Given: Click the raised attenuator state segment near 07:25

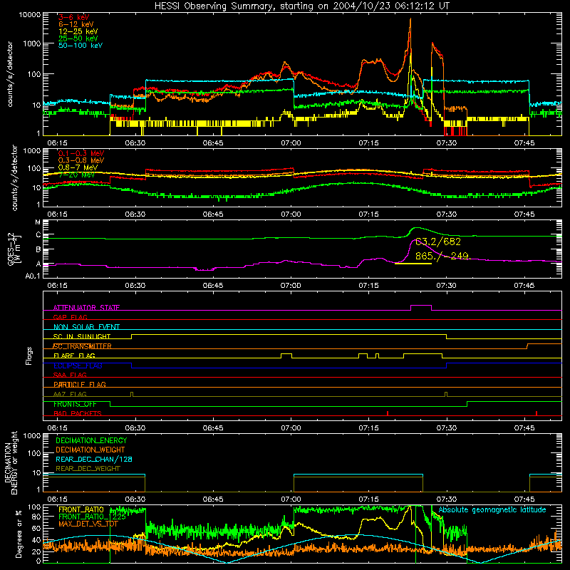Looking at the screenshot, I should click(x=421, y=306).
